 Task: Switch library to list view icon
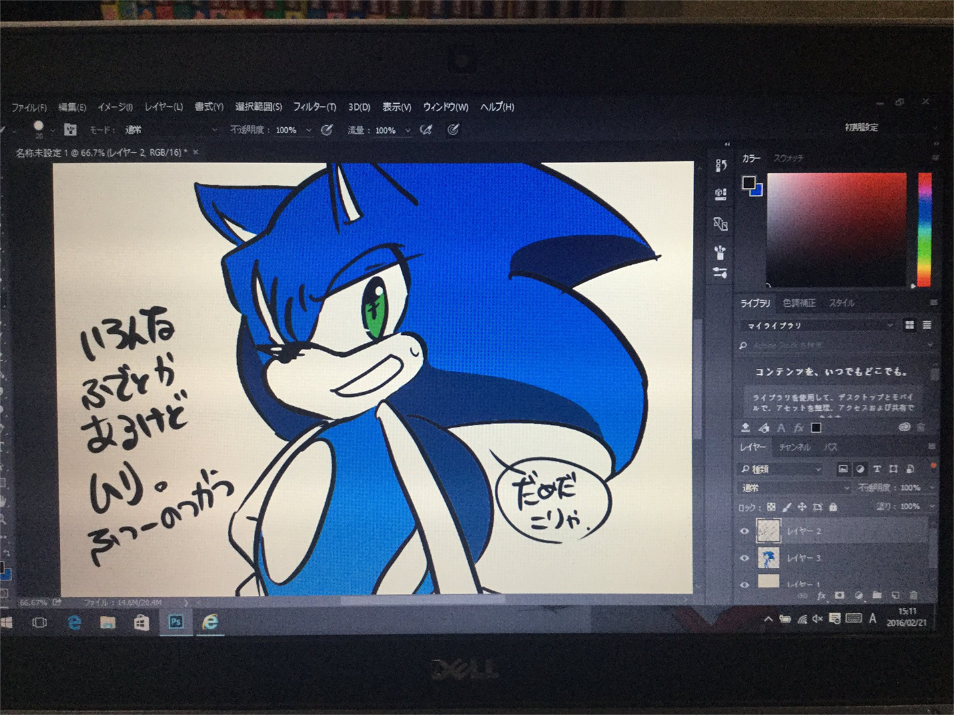point(927,325)
